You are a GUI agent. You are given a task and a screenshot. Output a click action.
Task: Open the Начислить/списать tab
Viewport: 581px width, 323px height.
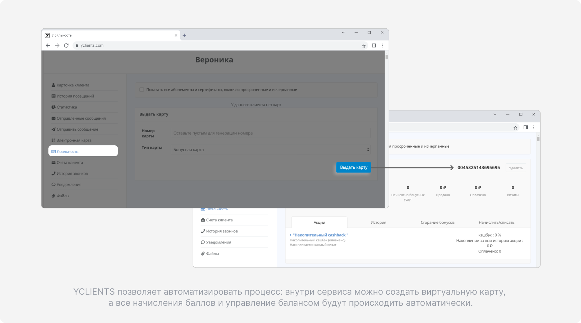point(496,222)
